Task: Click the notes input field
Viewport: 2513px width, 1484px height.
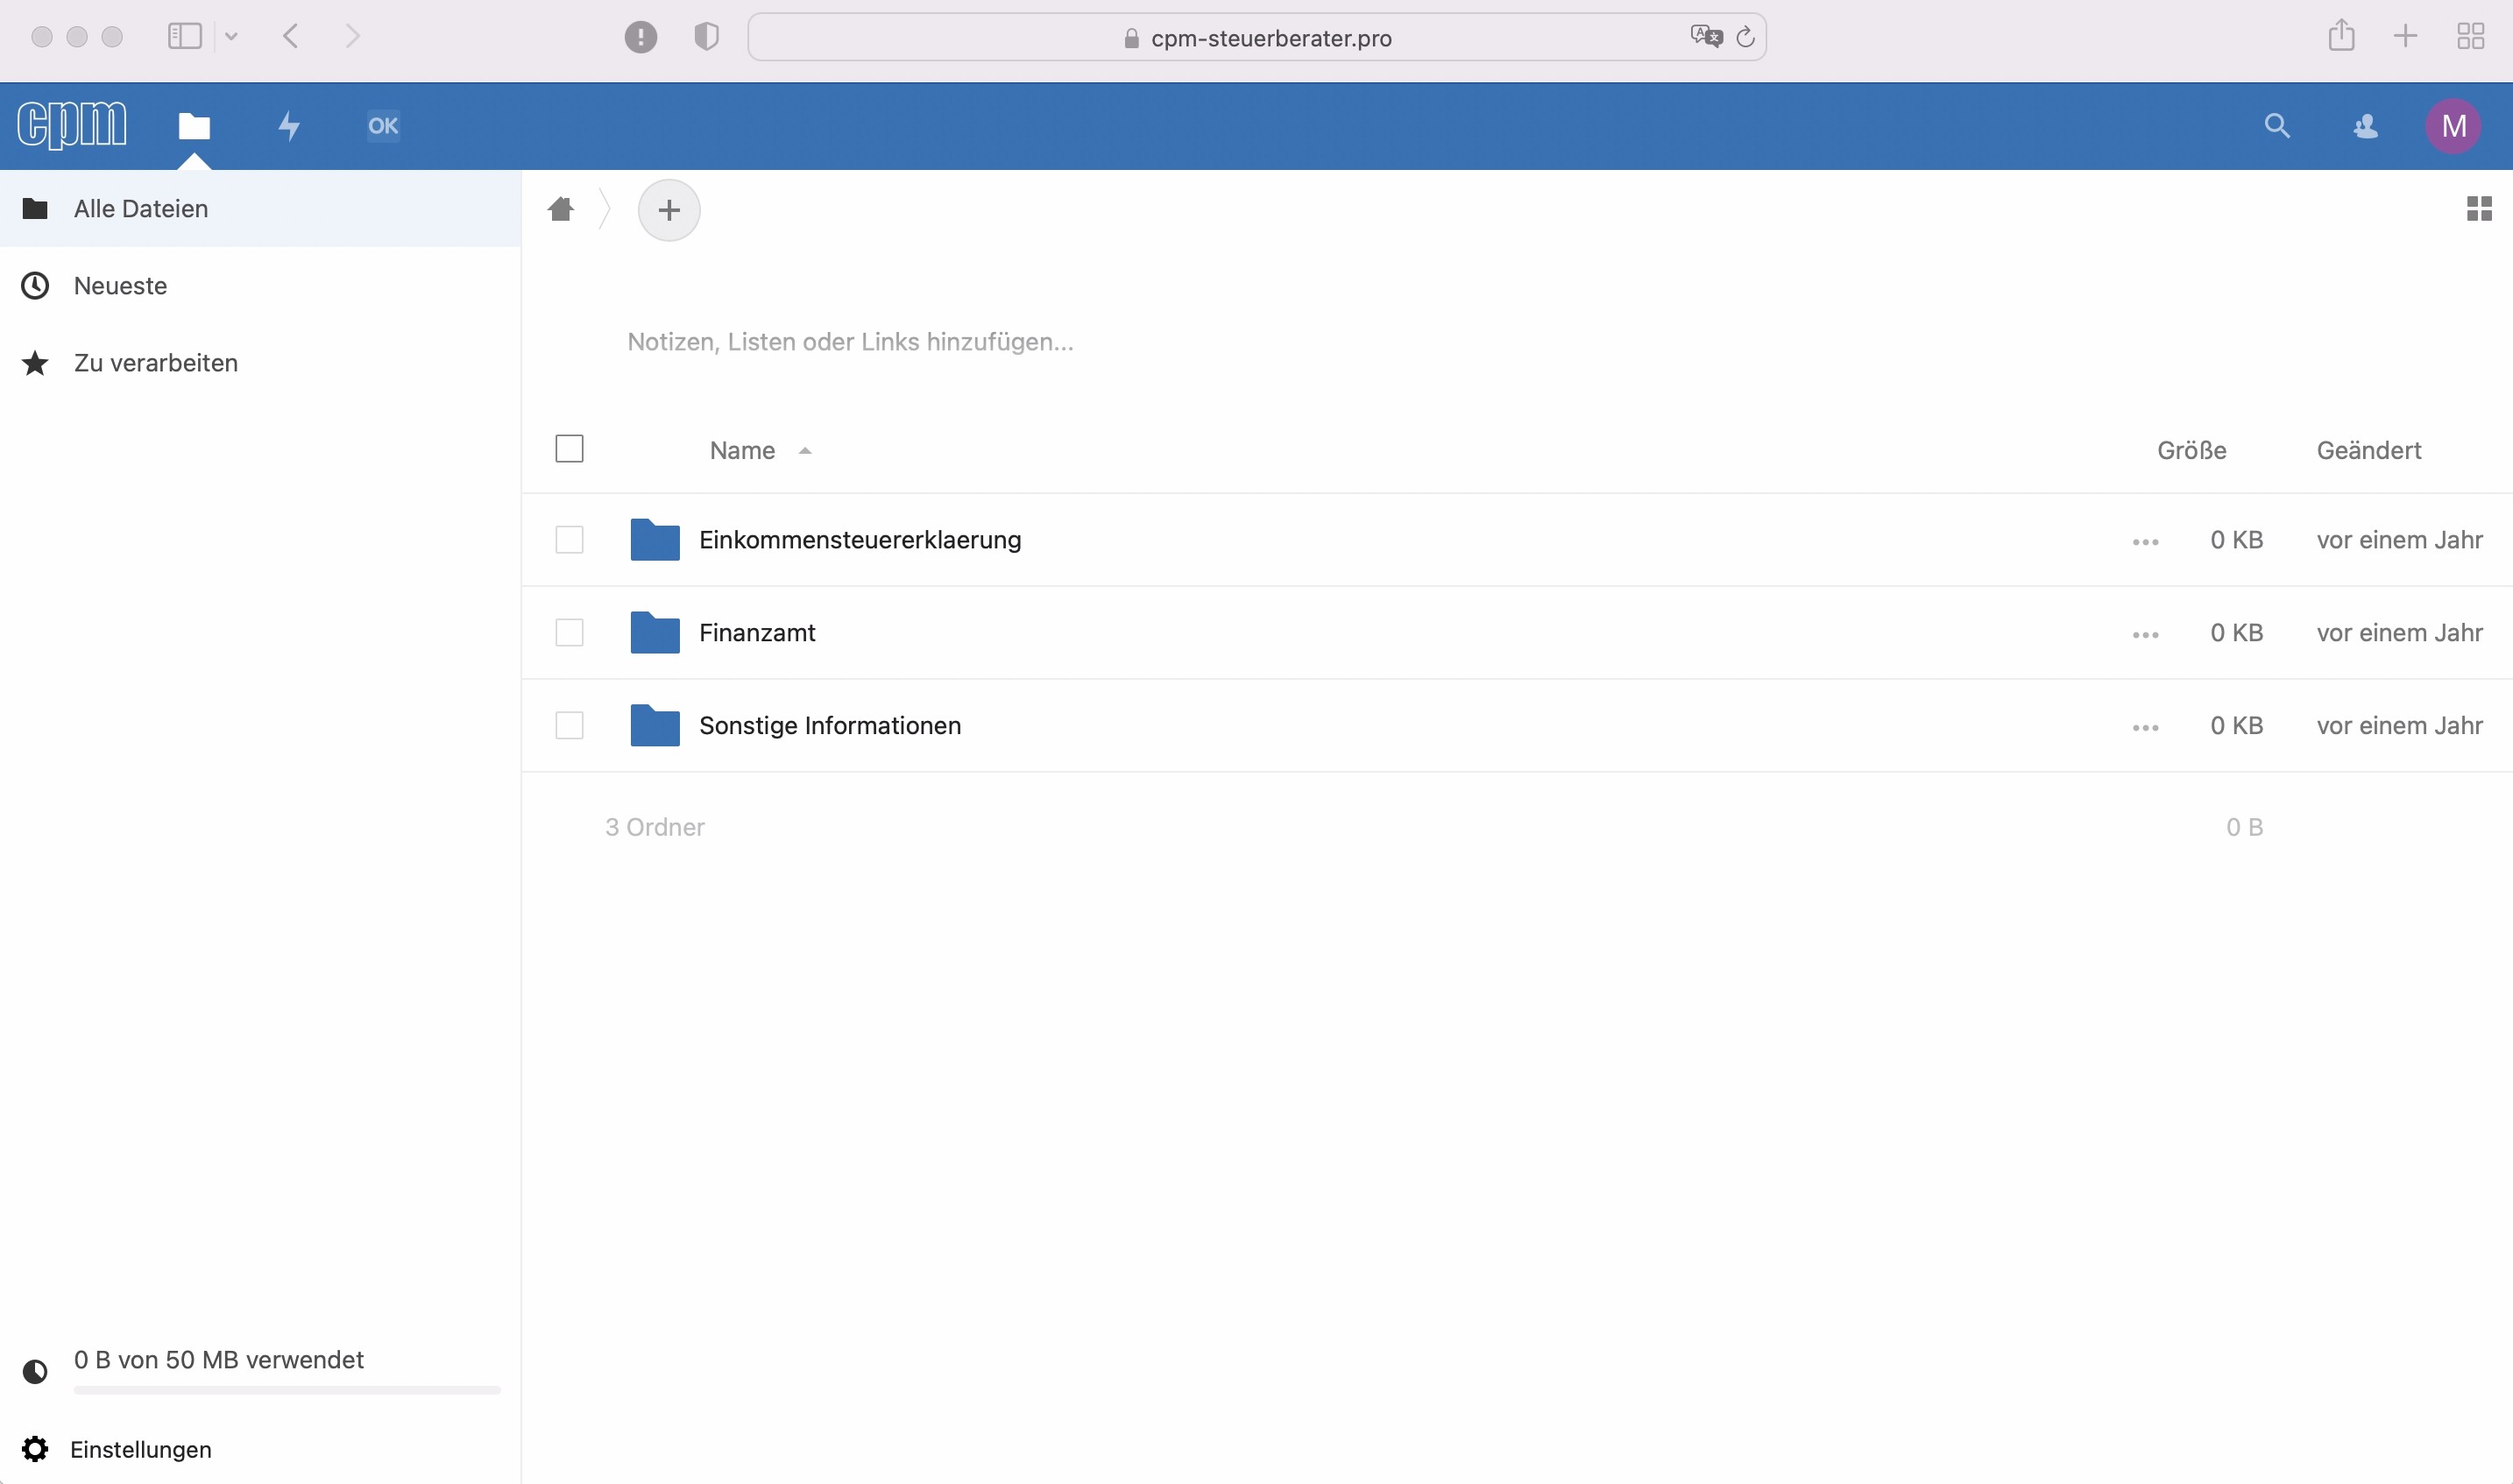Action: 850,342
